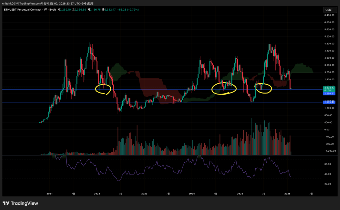Viewport: 340px width, 210px height.
Task: Click the TradingView logo at the bottom
Action: (x=20, y=203)
